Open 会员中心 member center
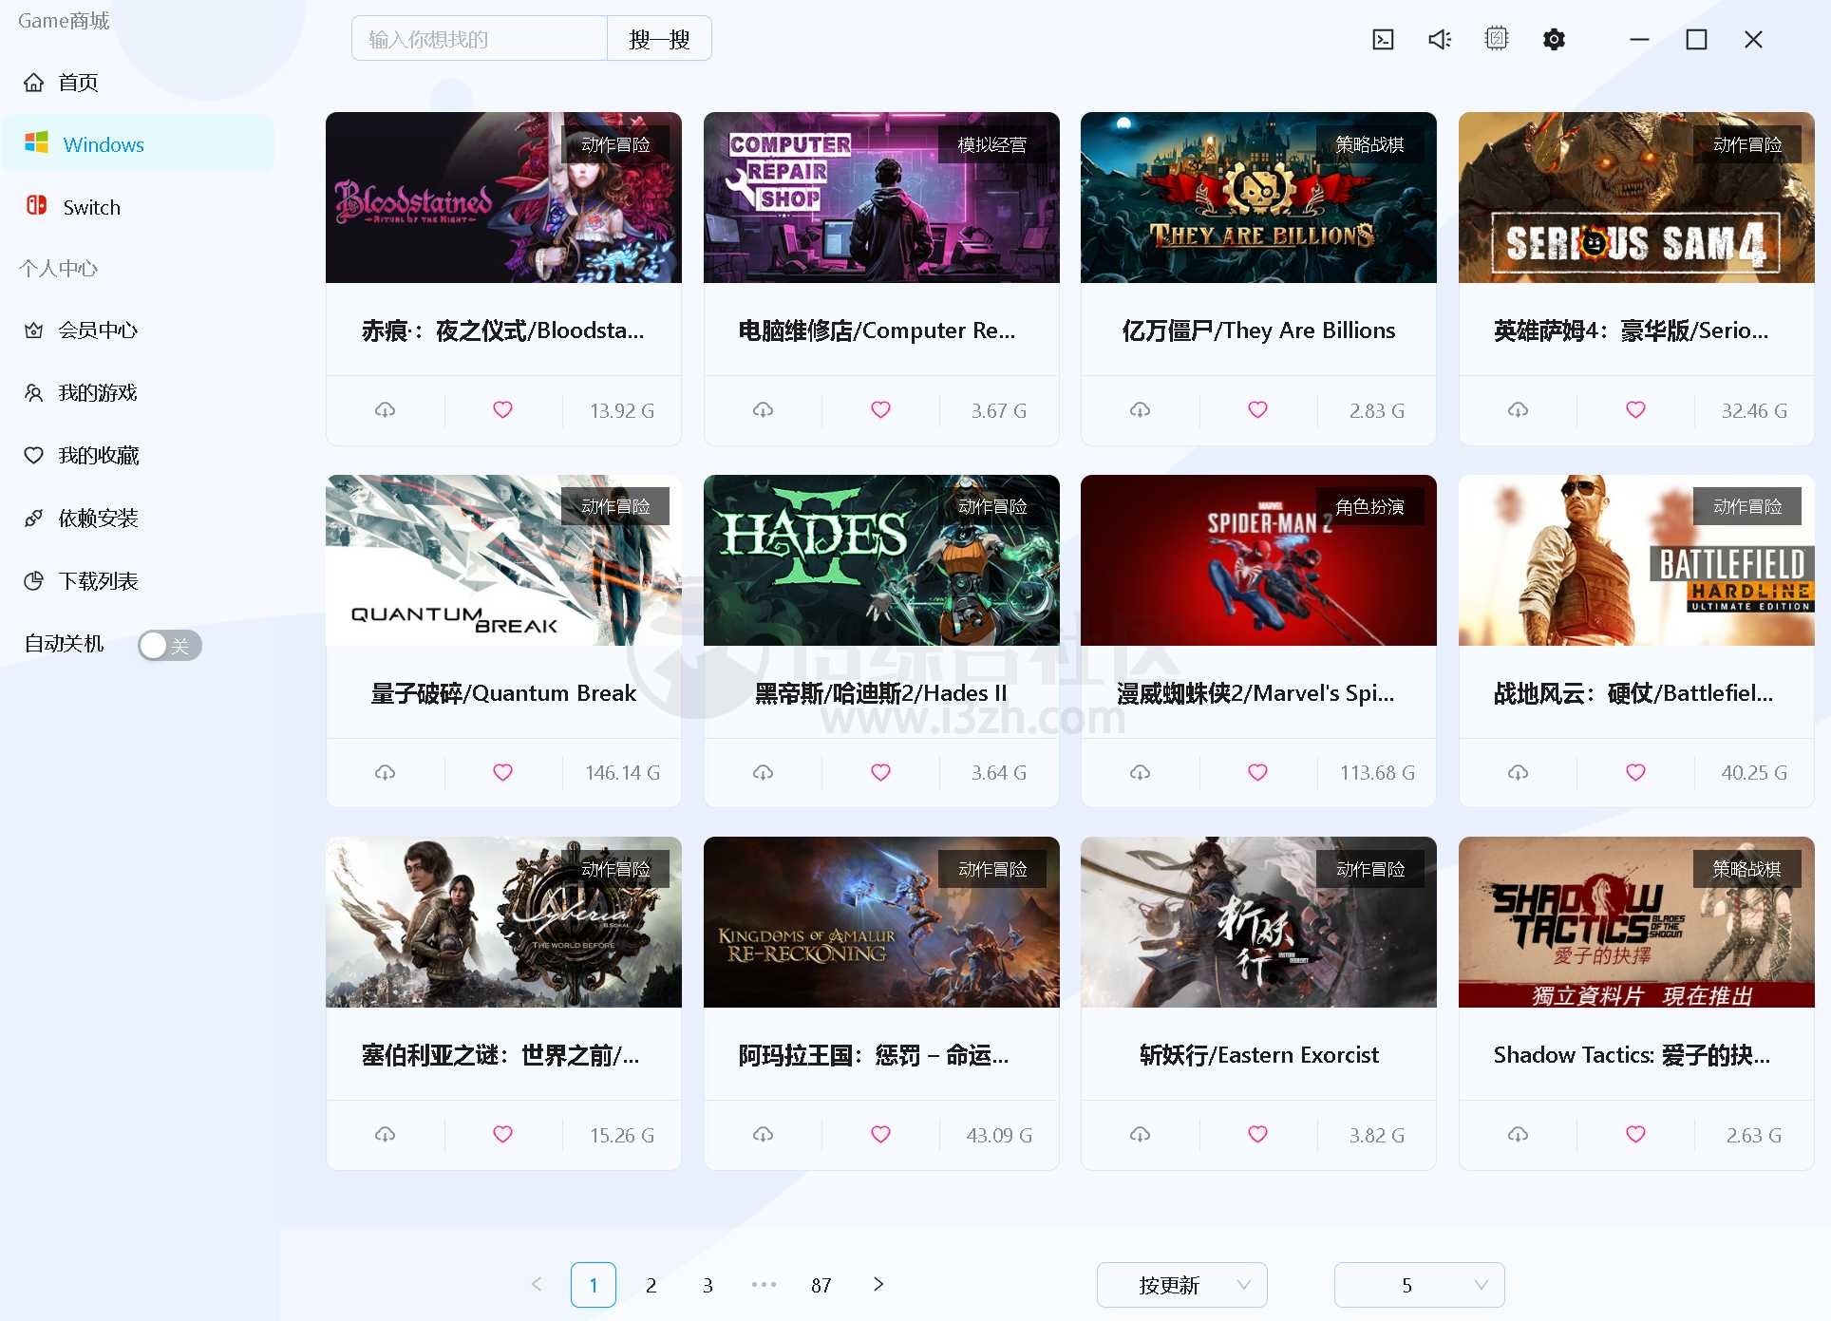 [x=138, y=330]
